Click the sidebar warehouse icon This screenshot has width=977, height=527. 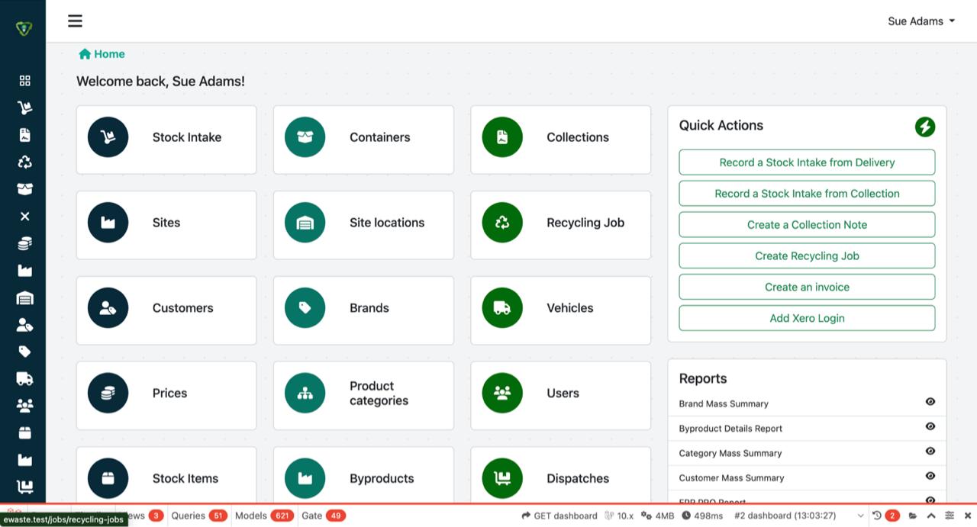pos(24,298)
